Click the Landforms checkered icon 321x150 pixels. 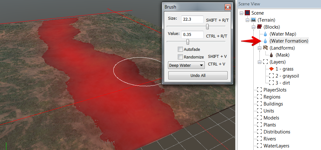(x=265, y=48)
